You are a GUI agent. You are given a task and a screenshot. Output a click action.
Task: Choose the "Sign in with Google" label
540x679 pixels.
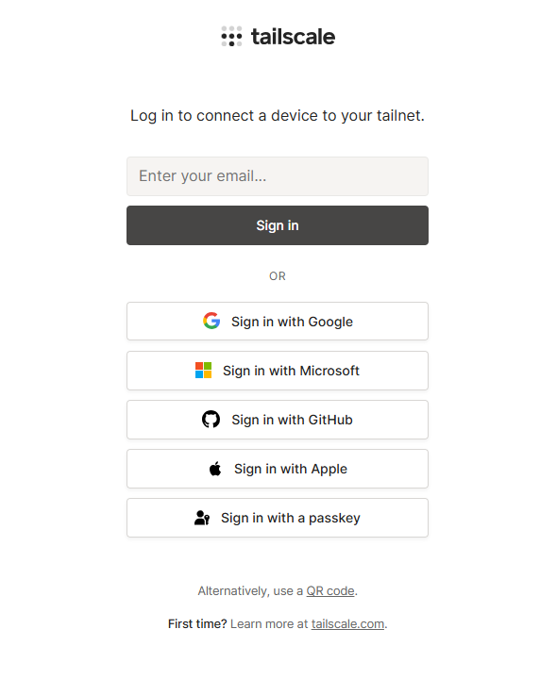[x=292, y=322]
